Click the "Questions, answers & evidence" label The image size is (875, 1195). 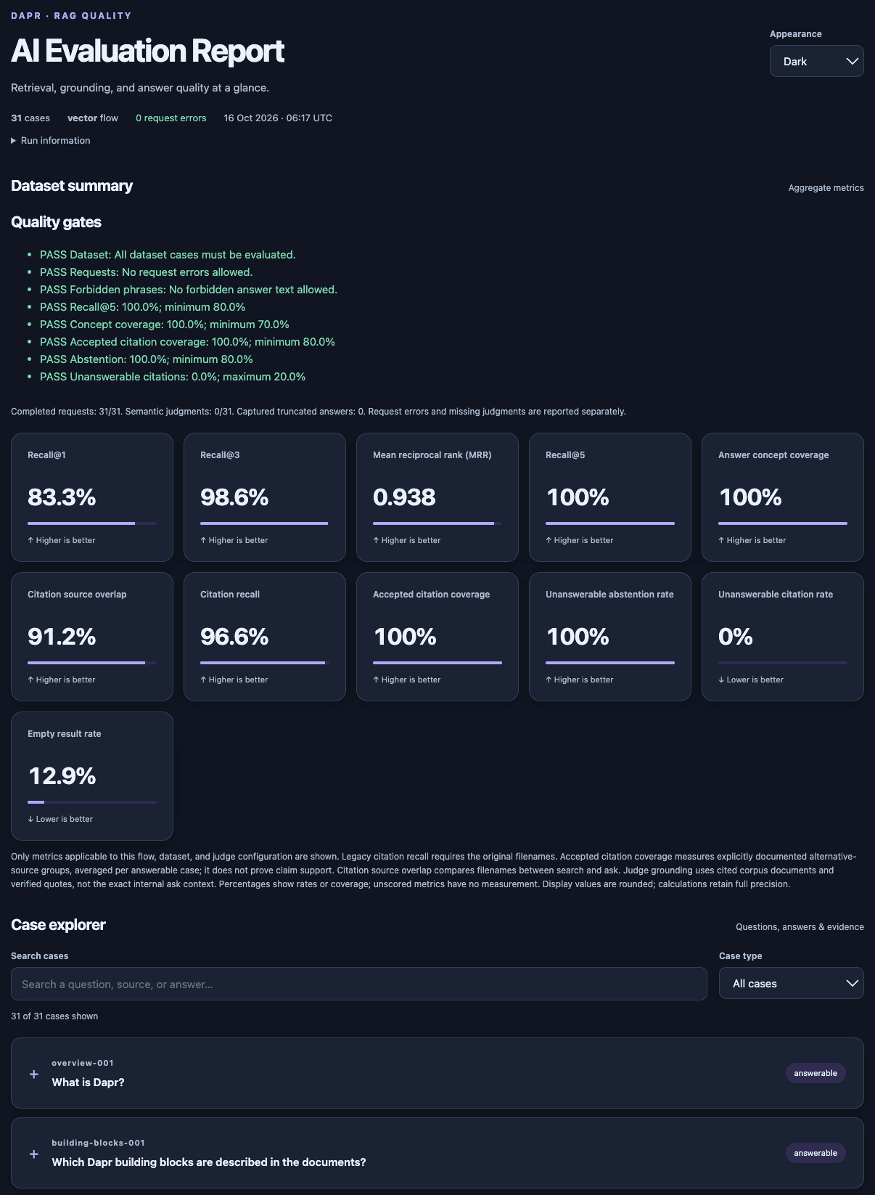pos(800,927)
